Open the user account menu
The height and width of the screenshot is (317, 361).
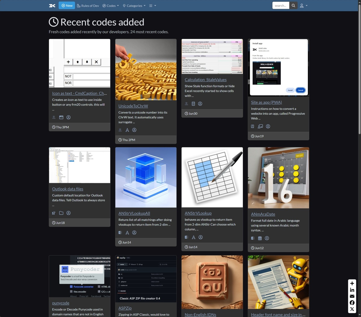click(303, 5)
